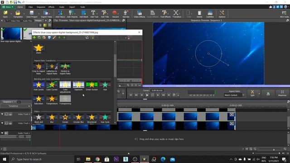Open the Video Files bin tab

pos(15,21)
